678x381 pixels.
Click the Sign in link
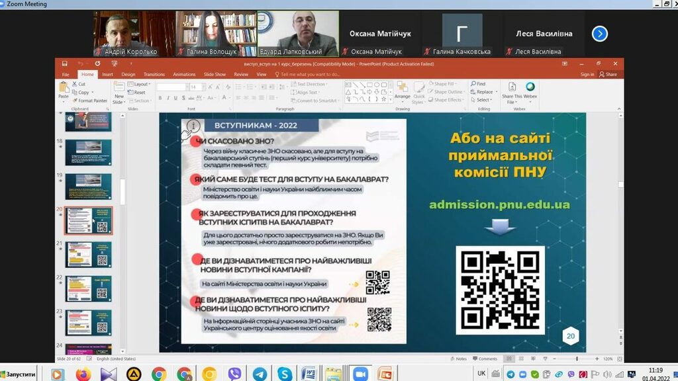[x=587, y=75]
